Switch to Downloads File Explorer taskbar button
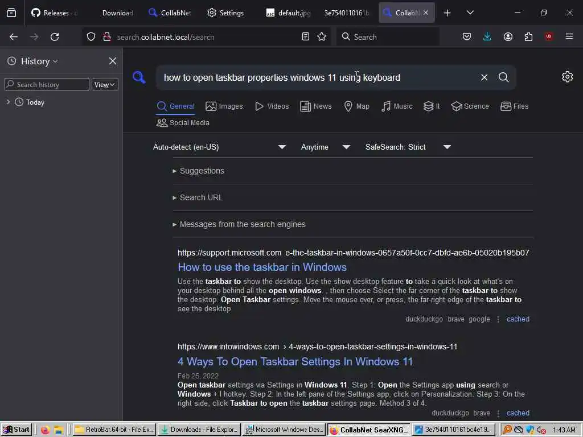 tap(199, 430)
